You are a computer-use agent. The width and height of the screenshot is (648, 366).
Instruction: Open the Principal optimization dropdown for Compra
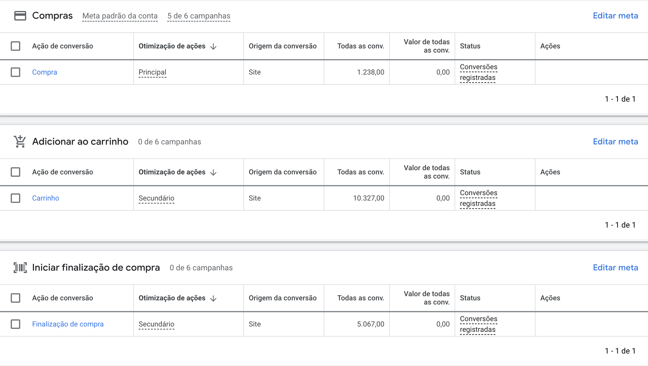click(152, 72)
